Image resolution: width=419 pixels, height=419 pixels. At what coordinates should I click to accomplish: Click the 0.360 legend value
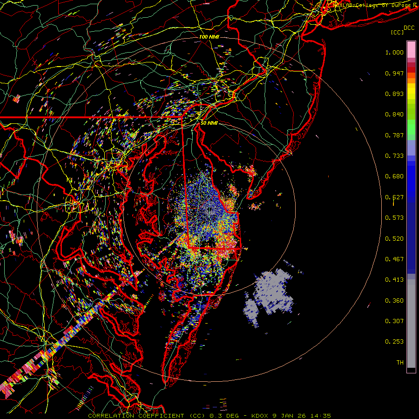click(394, 301)
